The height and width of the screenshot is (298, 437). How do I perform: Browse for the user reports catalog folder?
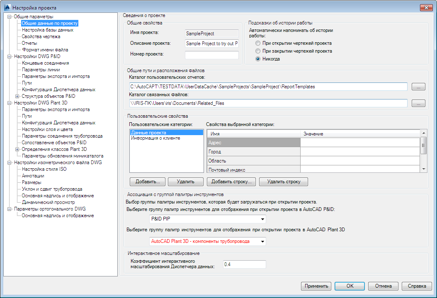418,87
